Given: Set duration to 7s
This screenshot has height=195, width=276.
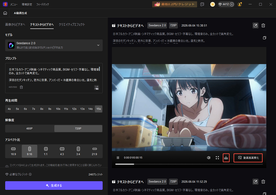Looking at the screenshot, I should pyautogui.click(x=33, y=109).
